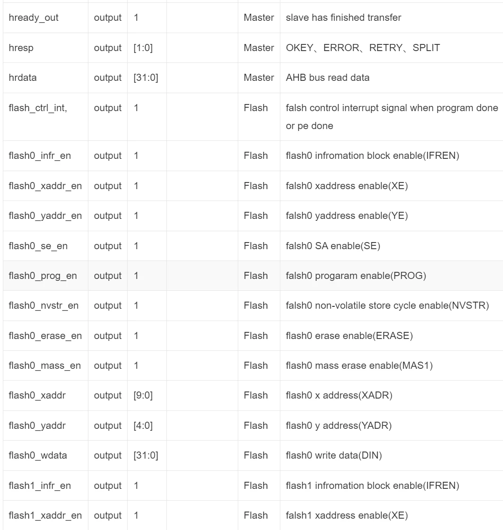Click the hrdata signal name cell
This screenshot has width=503, height=530.
(23, 78)
